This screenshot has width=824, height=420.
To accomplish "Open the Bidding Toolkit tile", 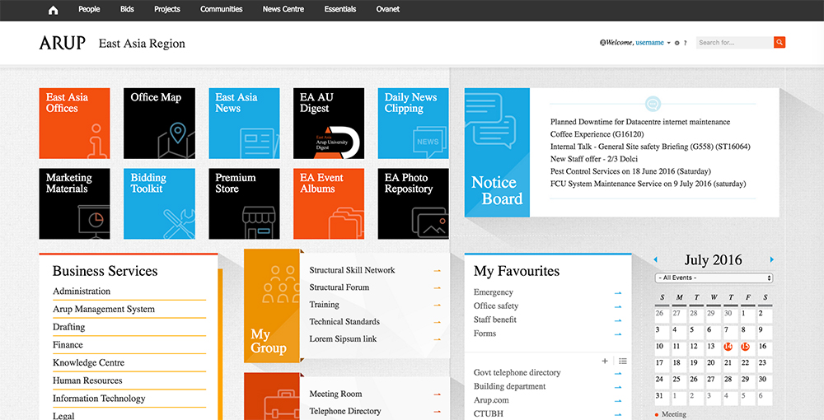I will 159,203.
